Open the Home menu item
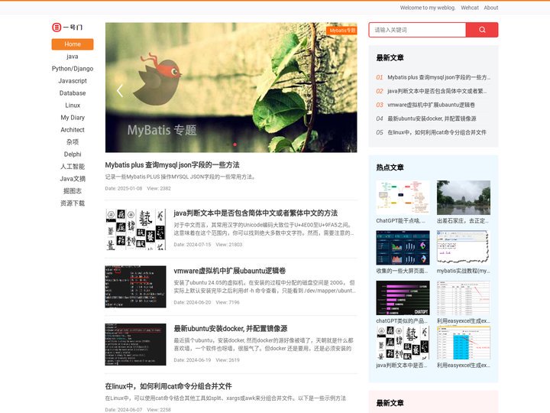Viewport: 550px width, 413px height. tap(73, 44)
